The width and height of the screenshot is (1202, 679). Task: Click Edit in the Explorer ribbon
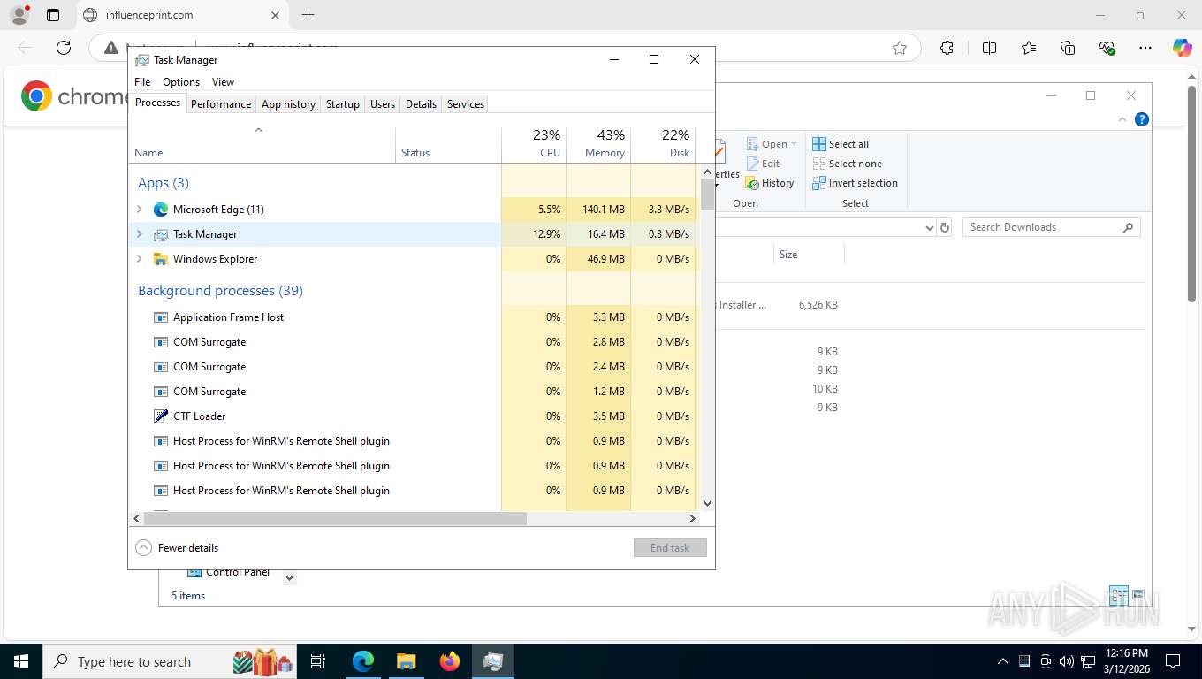763,164
